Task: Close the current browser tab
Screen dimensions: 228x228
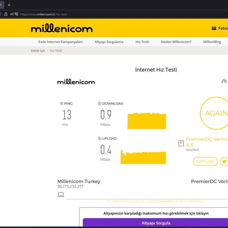Action: pos(1,5)
